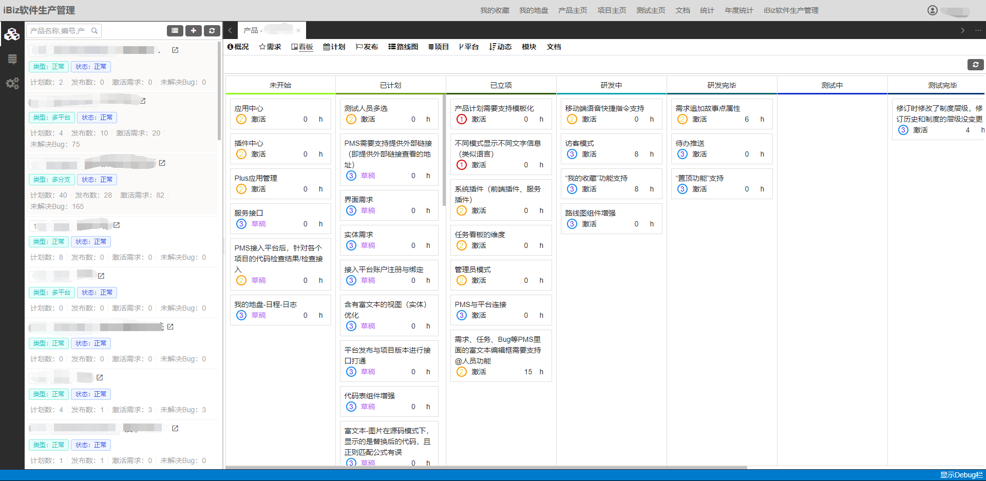
Task: Open the stacked list icon in left sidebar
Action: tap(12, 59)
